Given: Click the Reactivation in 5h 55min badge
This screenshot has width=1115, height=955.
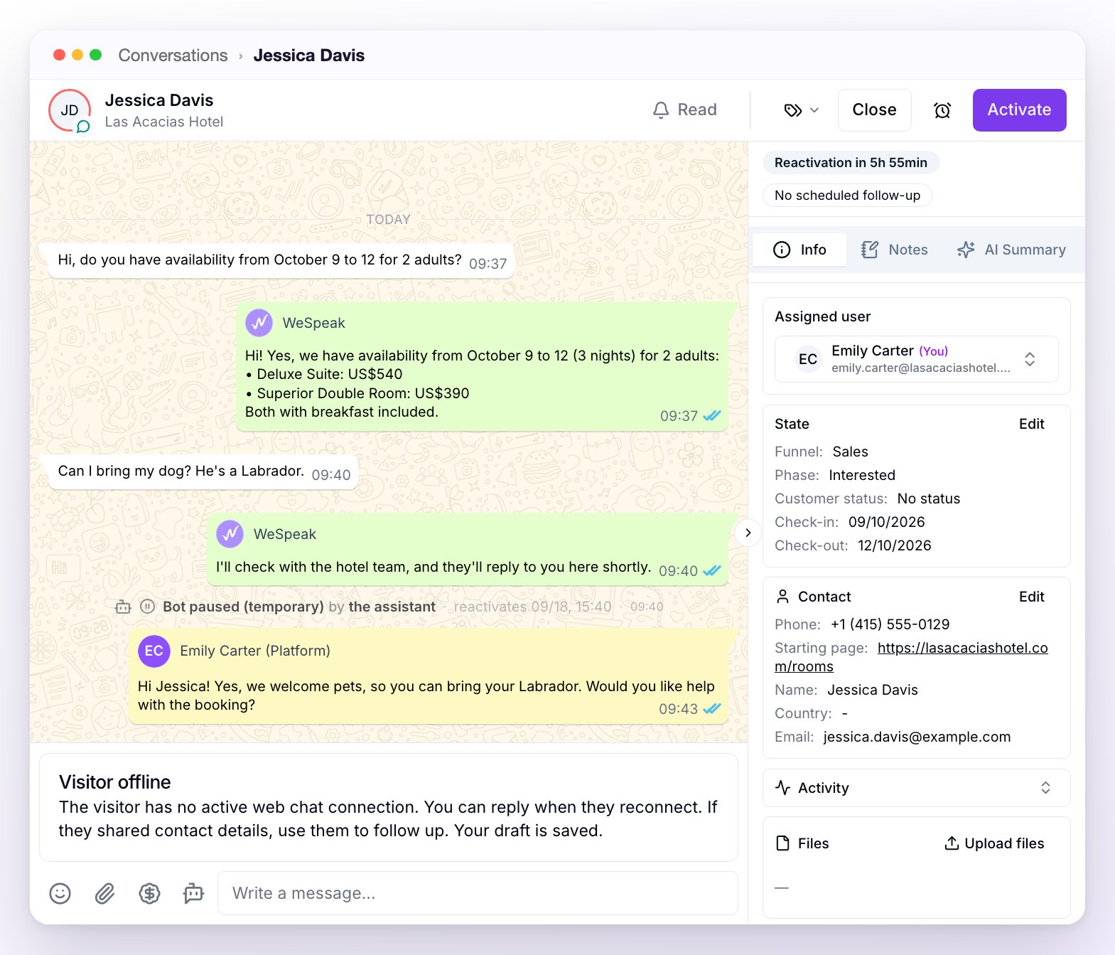Looking at the screenshot, I should pos(851,163).
